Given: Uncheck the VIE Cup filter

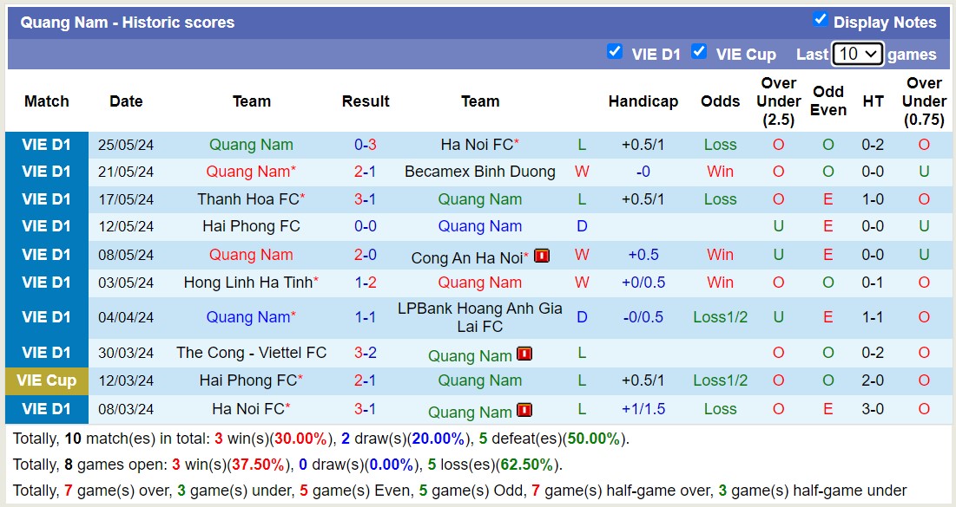Looking at the screenshot, I should [x=700, y=51].
